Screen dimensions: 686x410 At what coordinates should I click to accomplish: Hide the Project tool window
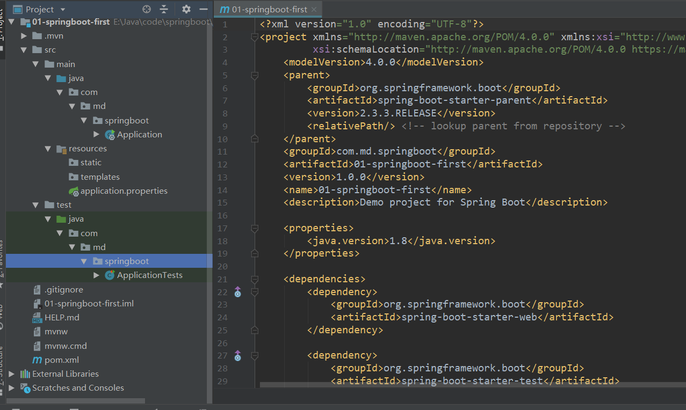click(203, 9)
